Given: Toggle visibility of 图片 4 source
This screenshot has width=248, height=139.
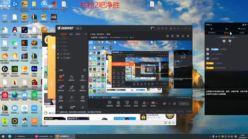Looking at the screenshot, I should tap(58, 46).
